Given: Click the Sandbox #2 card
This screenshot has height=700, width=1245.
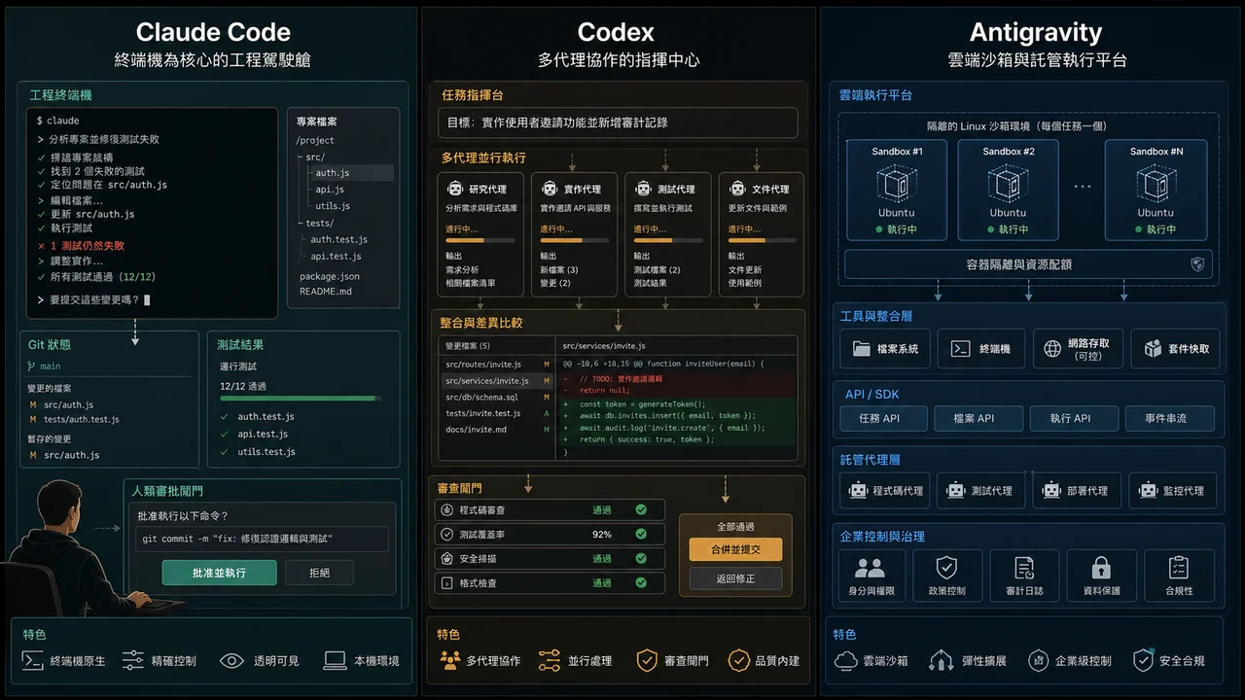Looking at the screenshot, I should (x=1007, y=190).
